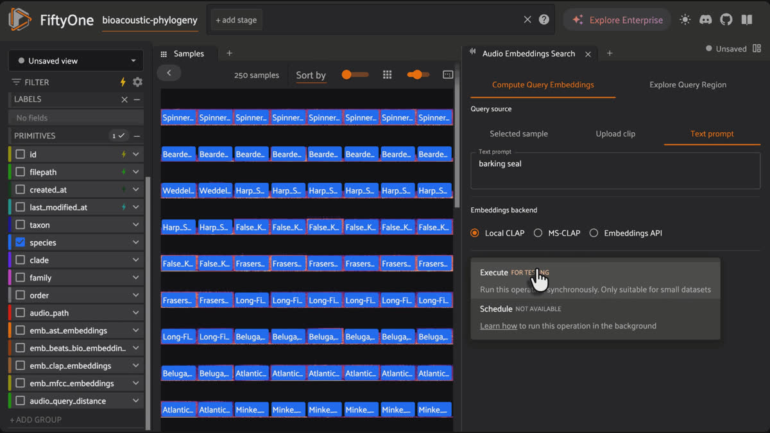Click the PRIMITIVES selected count badge

click(119, 136)
